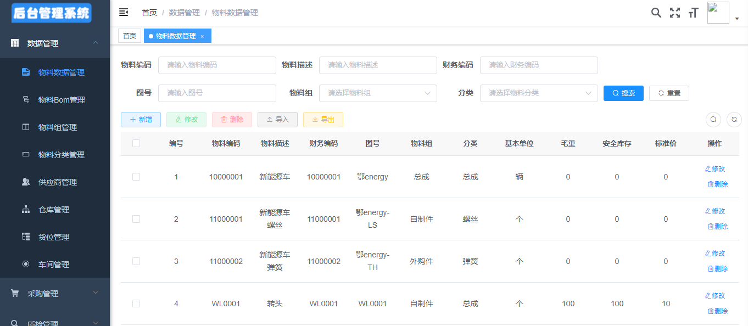Image resolution: width=748 pixels, height=326 pixels.
Task: Click the 导入 import button
Action: (x=277, y=120)
